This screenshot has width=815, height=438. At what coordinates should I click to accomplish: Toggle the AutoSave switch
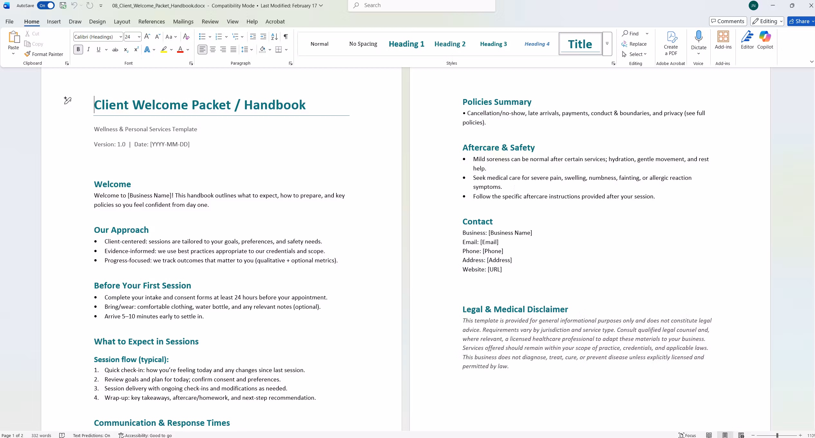pos(46,5)
